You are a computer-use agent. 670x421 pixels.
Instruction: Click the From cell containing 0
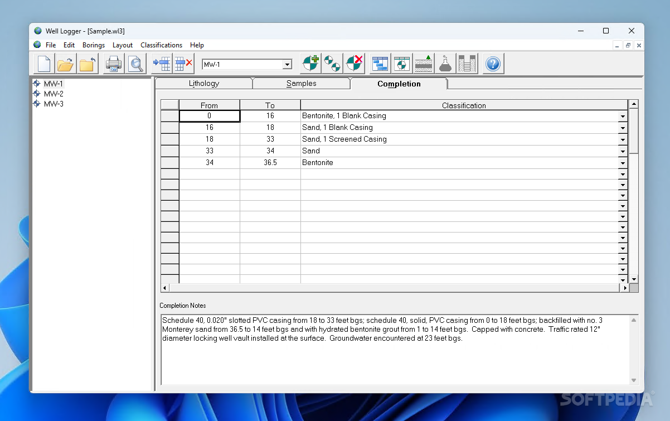click(x=210, y=116)
